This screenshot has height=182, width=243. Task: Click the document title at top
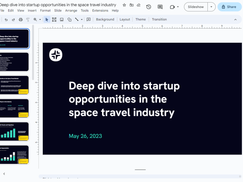[x=58, y=5]
